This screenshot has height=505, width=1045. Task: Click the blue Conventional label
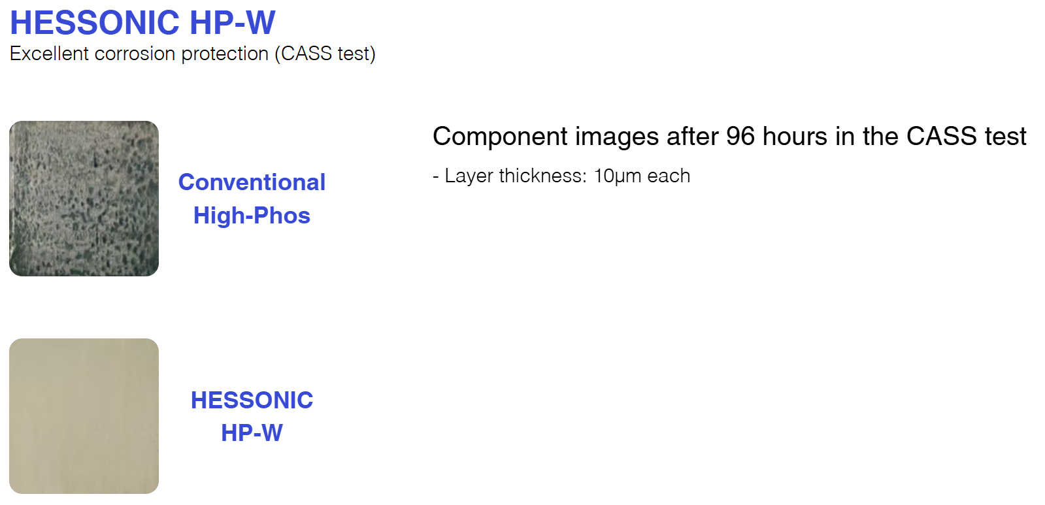[252, 182]
